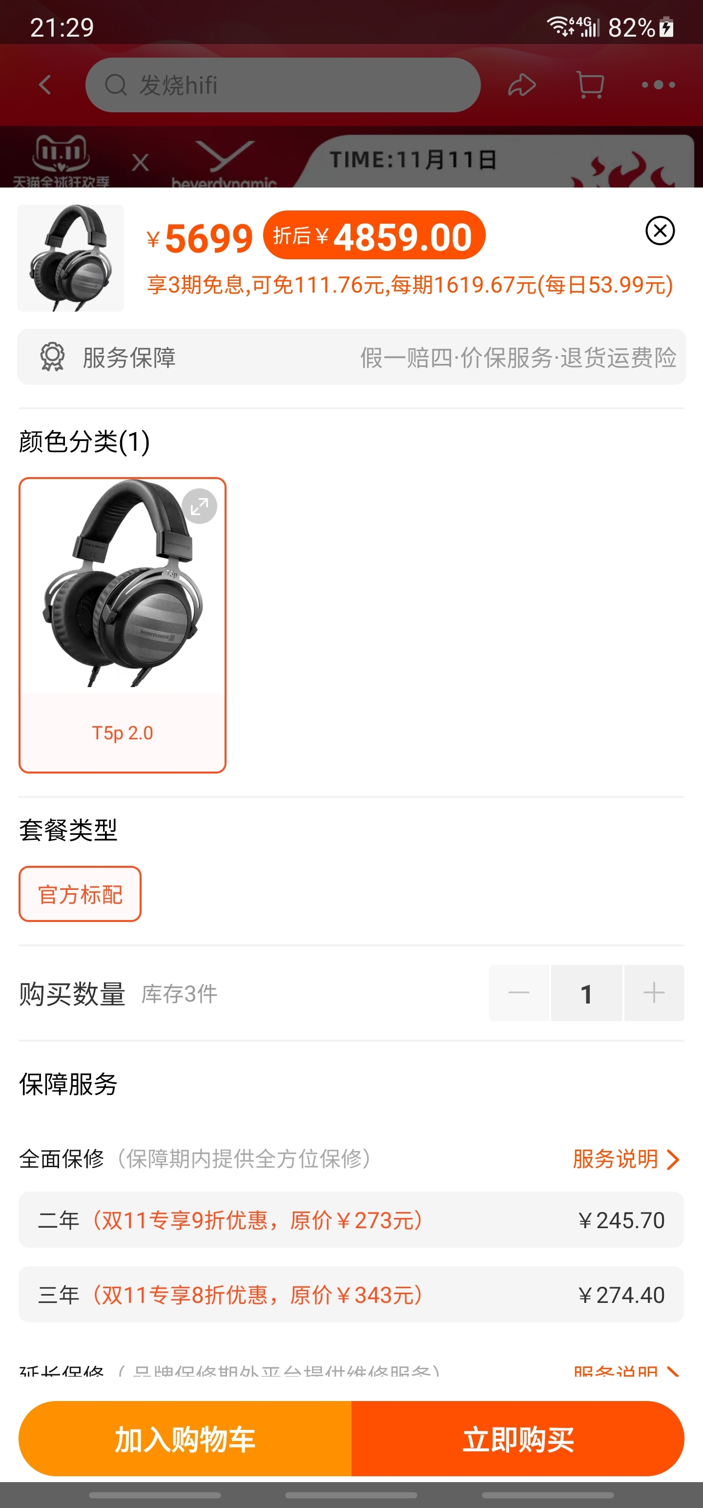Choose the 三年 full warranty option
The width and height of the screenshot is (703, 1508).
[x=351, y=1294]
